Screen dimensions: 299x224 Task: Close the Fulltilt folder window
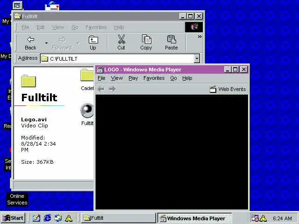[199, 16]
